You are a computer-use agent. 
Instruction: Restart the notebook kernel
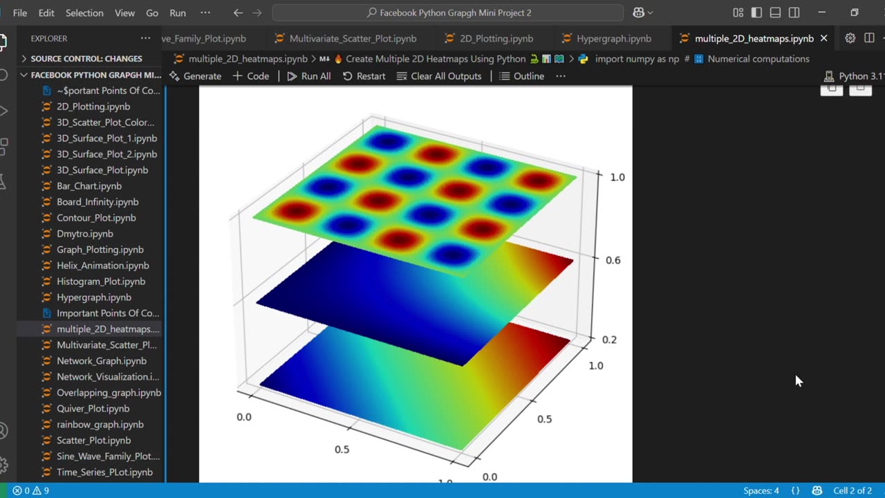(364, 76)
